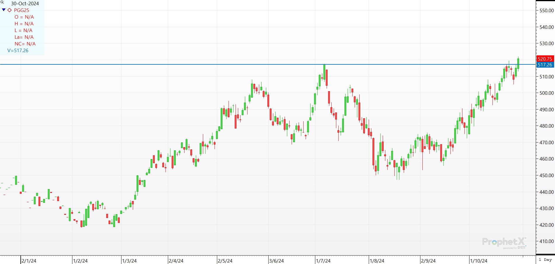Click the 410.00 price axis label
The height and width of the screenshot is (264, 555).
click(x=547, y=241)
